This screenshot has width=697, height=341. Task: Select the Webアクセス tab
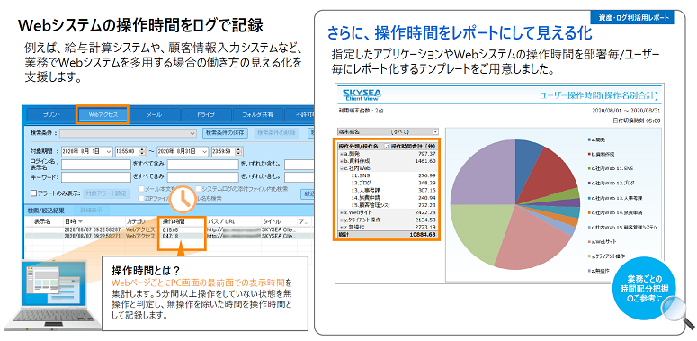[103, 114]
